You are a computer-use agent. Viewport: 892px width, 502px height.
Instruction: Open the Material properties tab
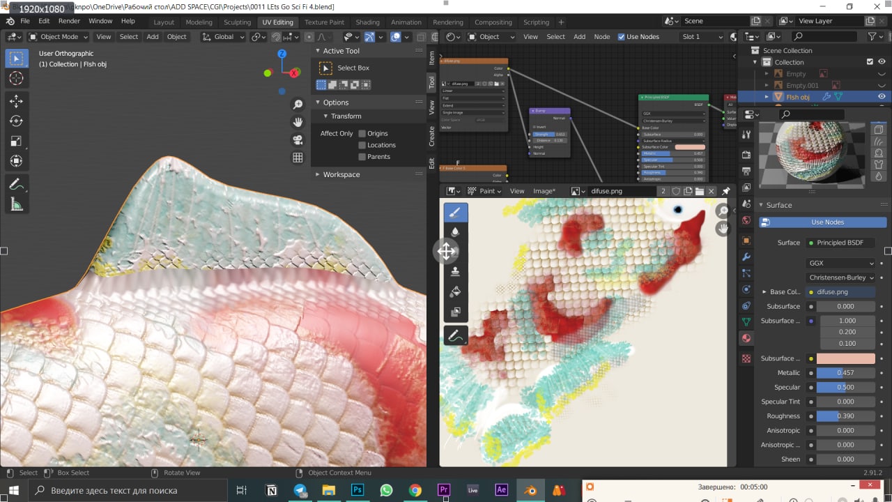(746, 339)
